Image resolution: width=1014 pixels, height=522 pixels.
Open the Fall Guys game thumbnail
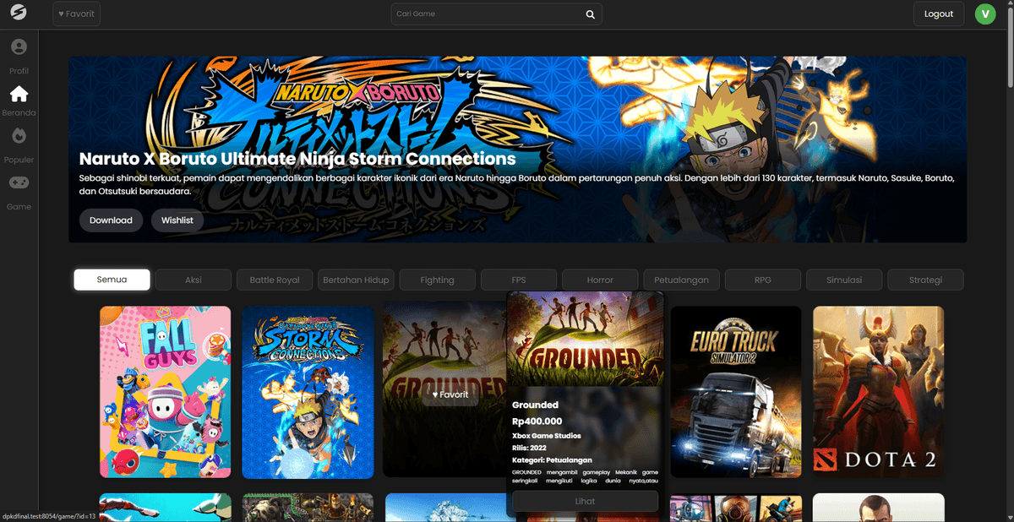pos(166,392)
